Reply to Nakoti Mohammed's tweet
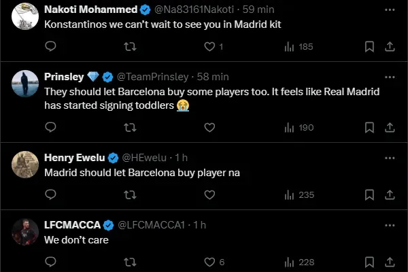The width and height of the screenshot is (408, 272). 50,47
